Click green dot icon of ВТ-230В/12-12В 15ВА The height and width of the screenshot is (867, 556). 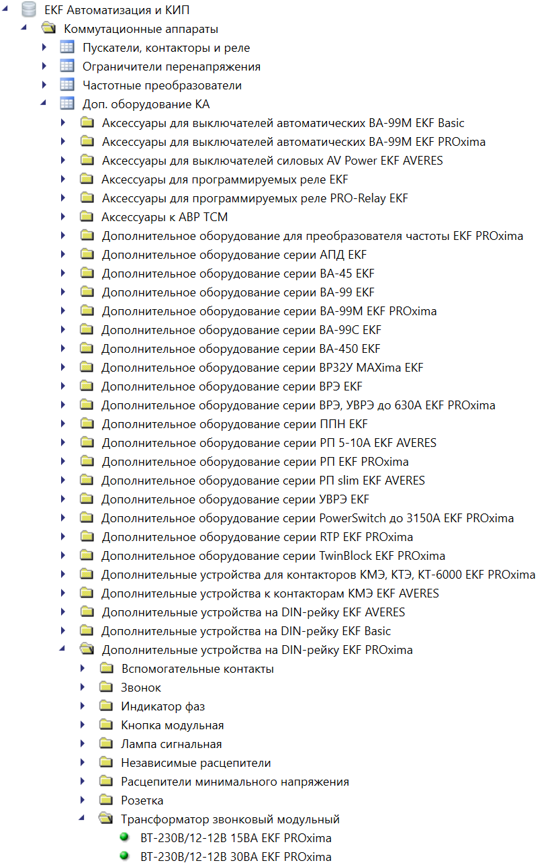(x=124, y=837)
